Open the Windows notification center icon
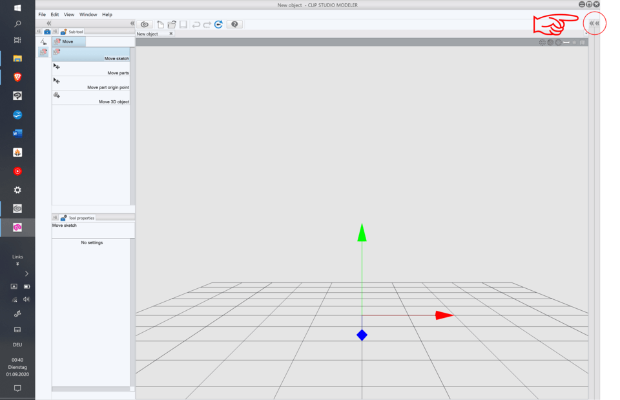The height and width of the screenshot is (400, 620). tap(17, 388)
